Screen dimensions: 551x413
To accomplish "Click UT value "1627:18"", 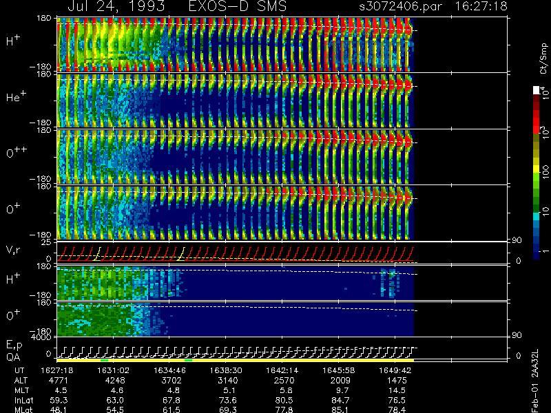I will [x=57, y=370].
